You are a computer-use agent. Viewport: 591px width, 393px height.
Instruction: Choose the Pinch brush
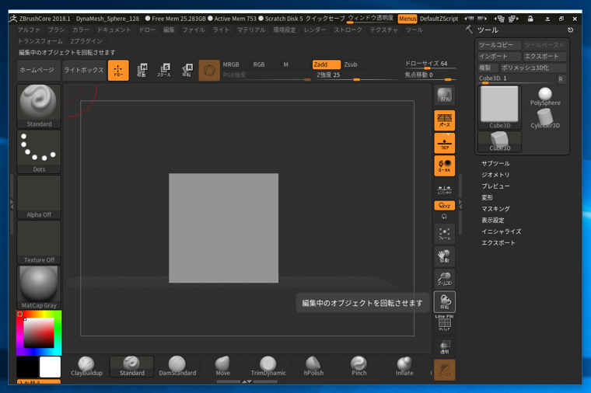[x=359, y=367]
